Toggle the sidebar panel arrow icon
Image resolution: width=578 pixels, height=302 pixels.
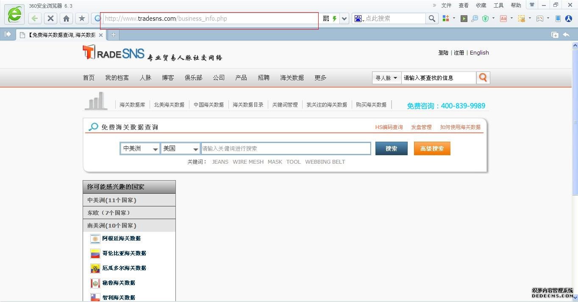8,35
